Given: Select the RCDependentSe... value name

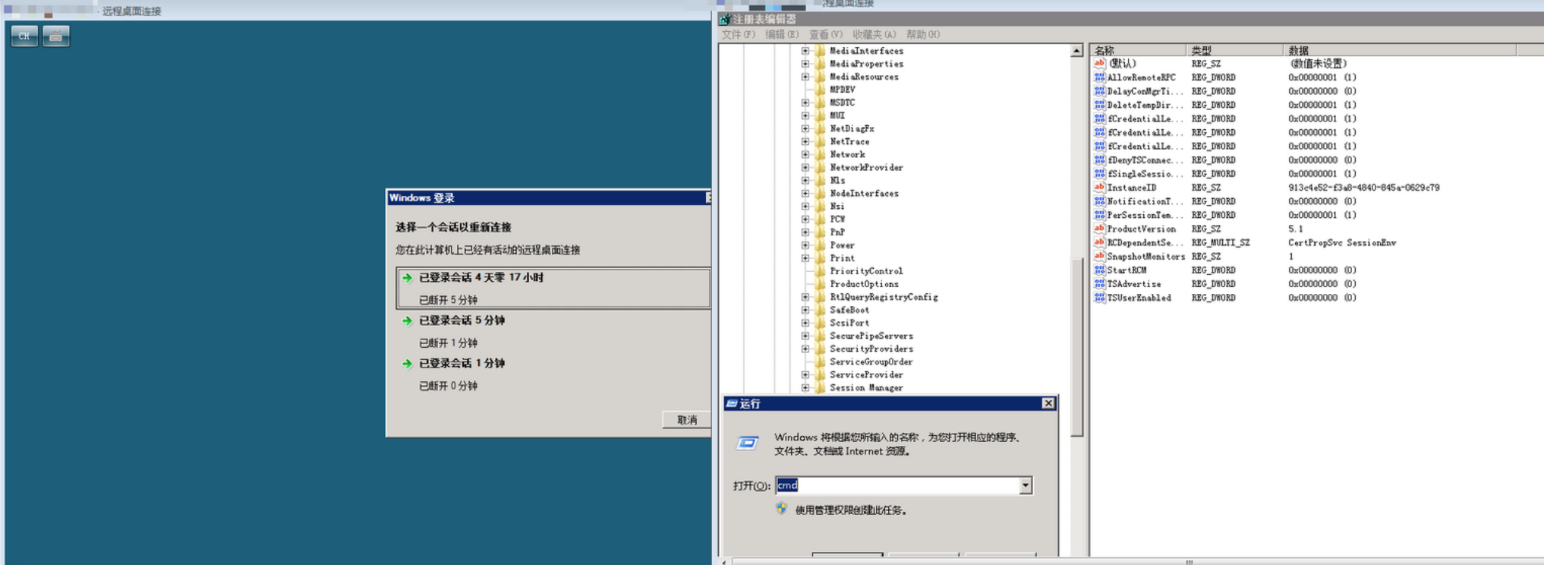Looking at the screenshot, I should (1145, 243).
